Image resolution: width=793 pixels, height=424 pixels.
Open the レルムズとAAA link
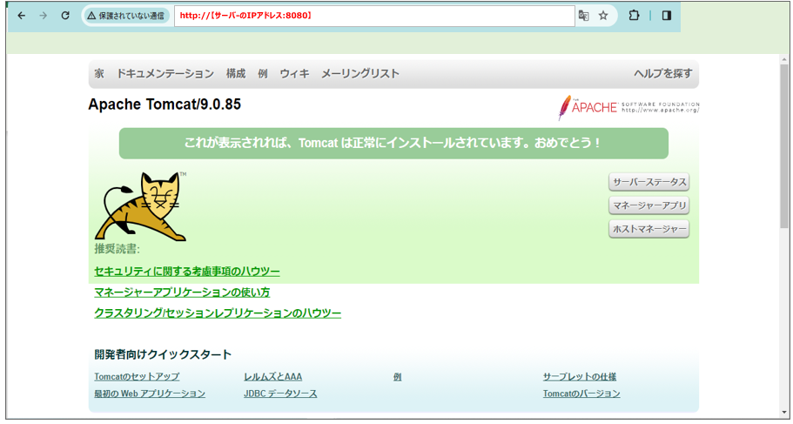coord(273,377)
